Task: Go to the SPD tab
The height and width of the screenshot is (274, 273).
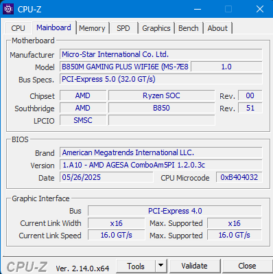Action: pos(123,28)
